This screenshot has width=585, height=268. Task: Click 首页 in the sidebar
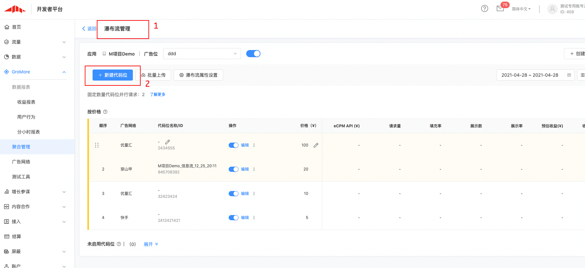[17, 27]
